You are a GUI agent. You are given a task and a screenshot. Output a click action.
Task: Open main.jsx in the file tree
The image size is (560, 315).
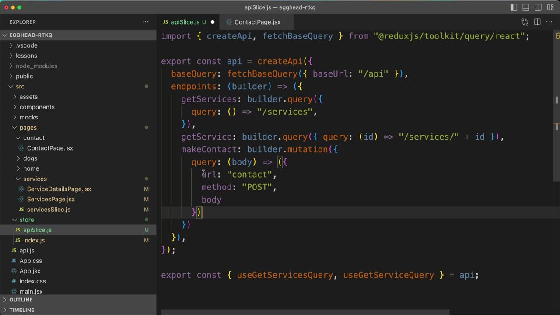point(31,291)
